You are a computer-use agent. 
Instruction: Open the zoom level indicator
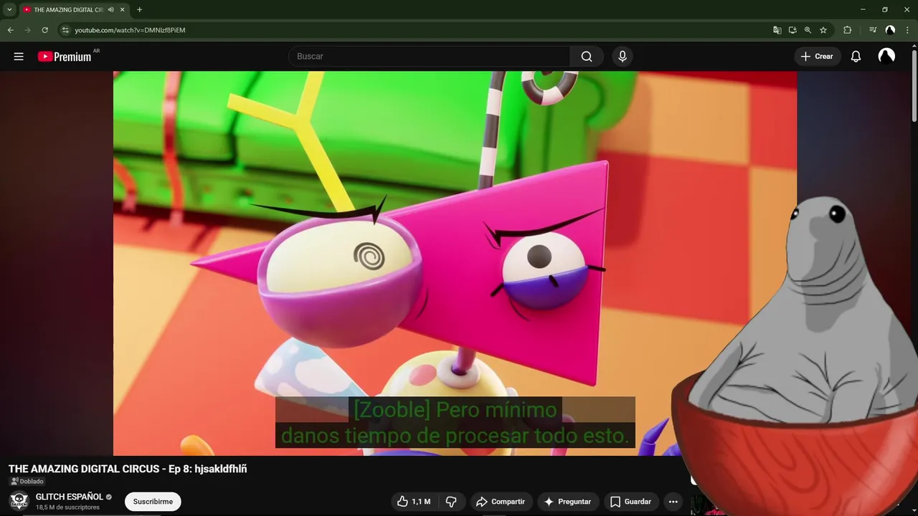pos(808,30)
